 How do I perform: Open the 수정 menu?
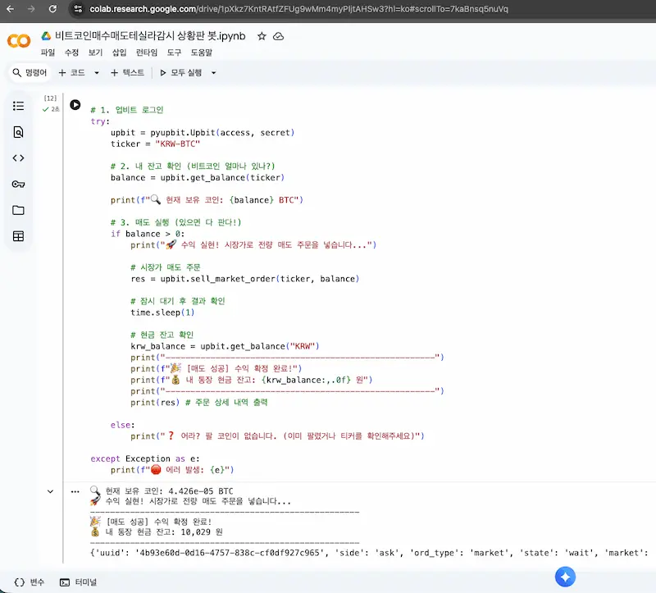click(71, 52)
